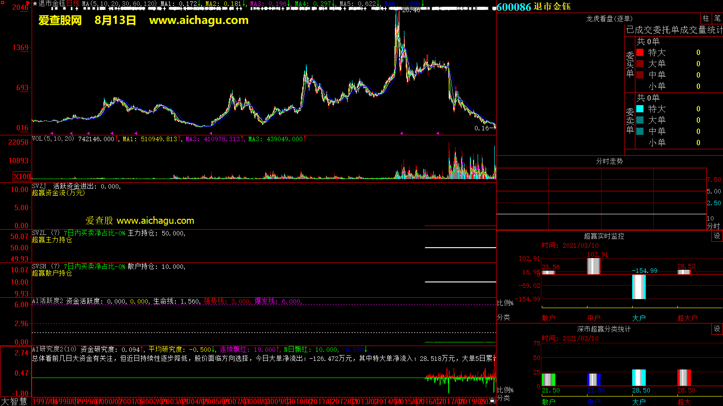The width and height of the screenshot is (723, 406).
Task: Click the 散户持仓: 10.000 value
Action: click(156, 267)
